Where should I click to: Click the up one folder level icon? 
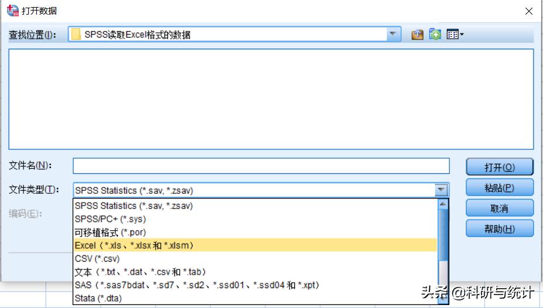tap(417, 35)
